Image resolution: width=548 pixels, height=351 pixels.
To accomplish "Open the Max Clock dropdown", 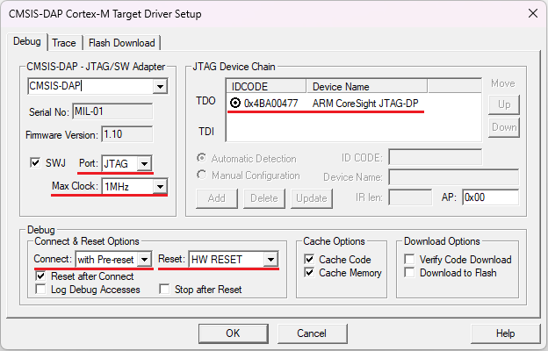I will [x=159, y=187].
